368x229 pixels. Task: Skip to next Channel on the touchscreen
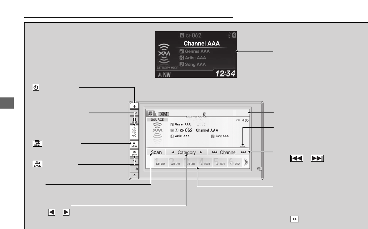243,152
